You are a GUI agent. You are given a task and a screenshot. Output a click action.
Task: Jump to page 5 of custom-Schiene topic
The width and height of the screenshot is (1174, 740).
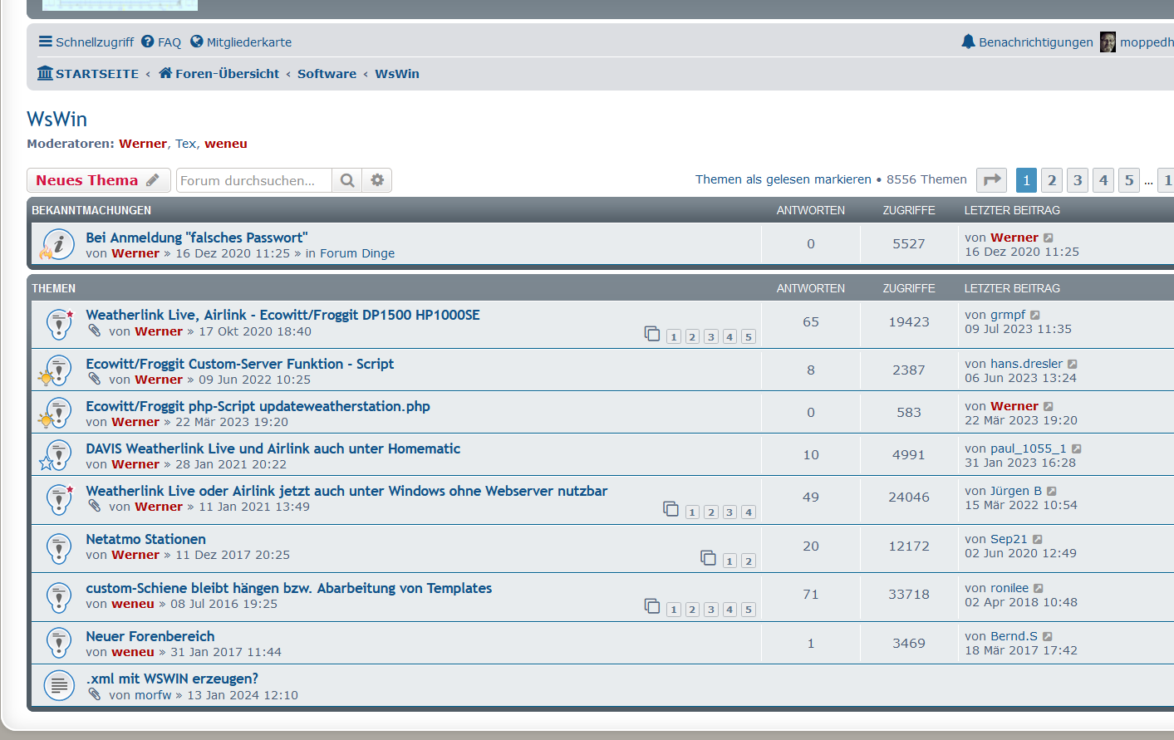coord(749,610)
